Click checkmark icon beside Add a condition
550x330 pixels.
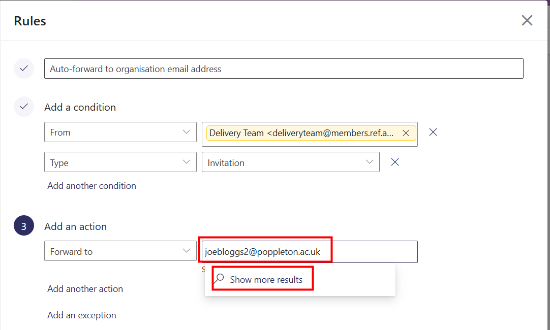(x=24, y=107)
